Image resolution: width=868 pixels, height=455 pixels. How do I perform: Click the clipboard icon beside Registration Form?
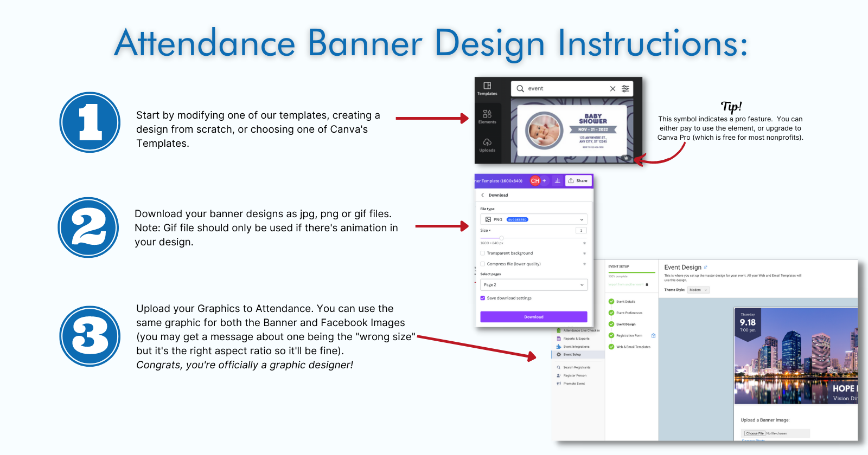pyautogui.click(x=654, y=336)
